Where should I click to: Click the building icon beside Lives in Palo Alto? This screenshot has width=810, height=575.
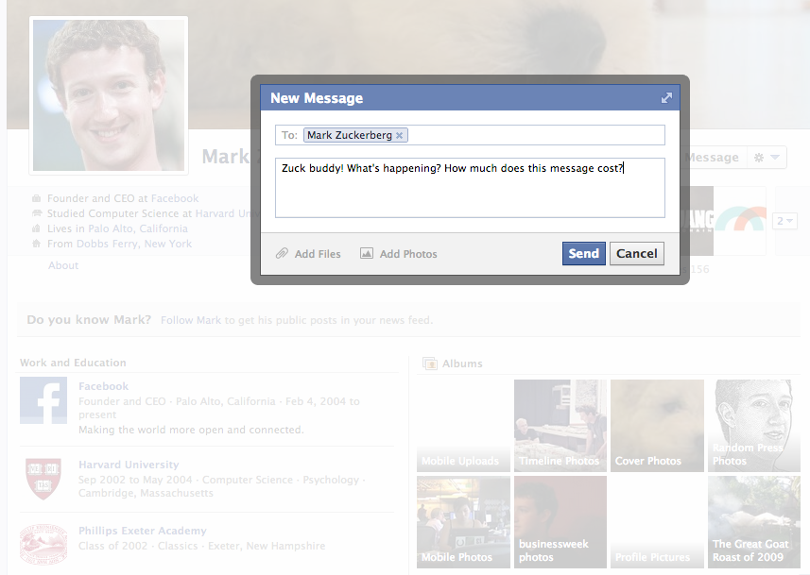[36, 228]
